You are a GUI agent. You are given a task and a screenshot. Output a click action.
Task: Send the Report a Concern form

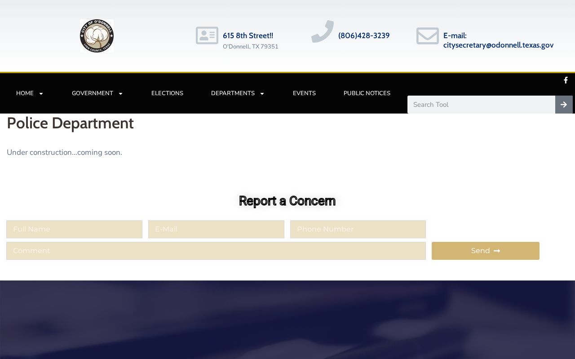[486, 251]
